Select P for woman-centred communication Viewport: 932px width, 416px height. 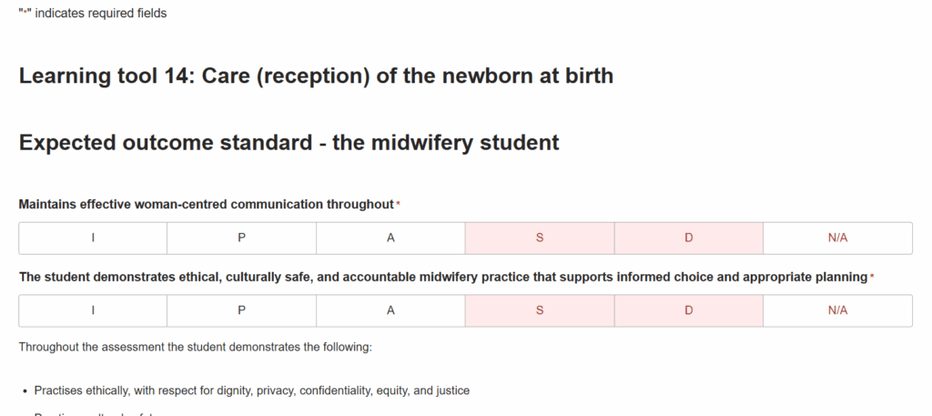tap(241, 238)
